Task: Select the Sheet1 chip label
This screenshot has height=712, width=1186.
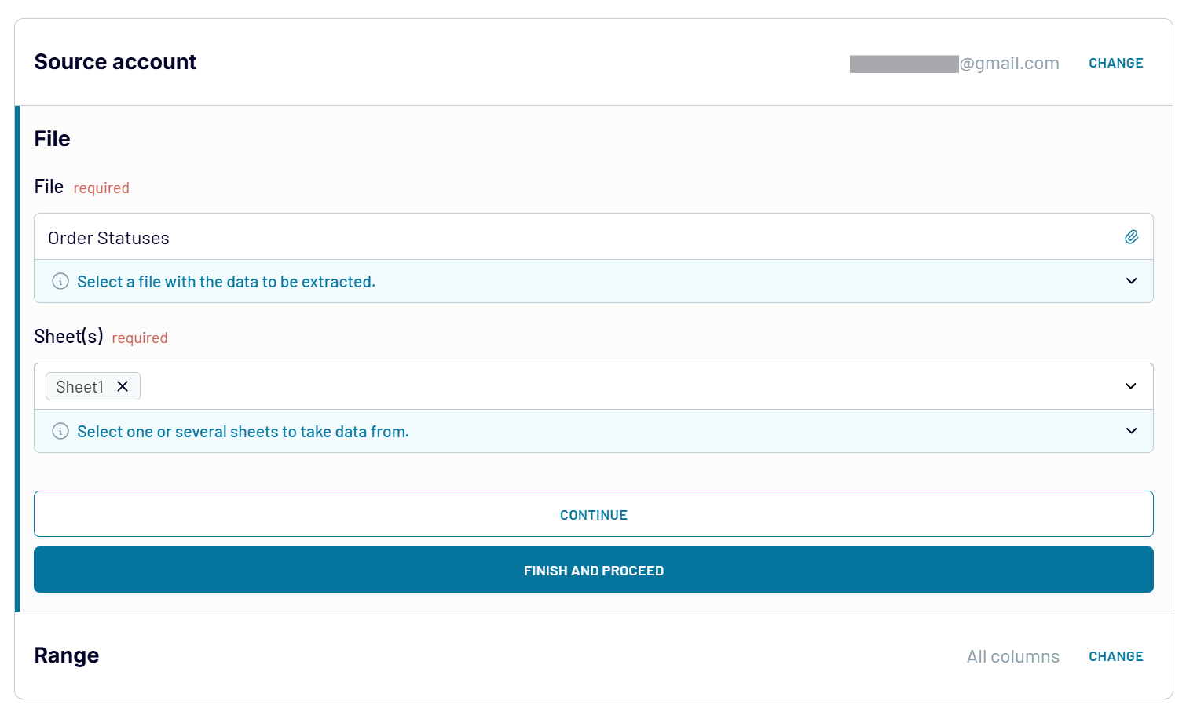Action: 79,387
